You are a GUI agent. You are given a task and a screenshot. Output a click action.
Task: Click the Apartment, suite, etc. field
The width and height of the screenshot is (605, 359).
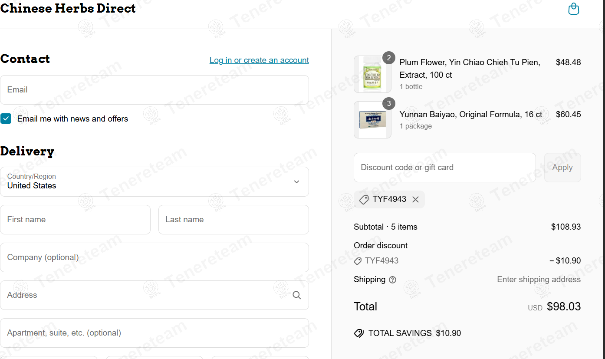pos(154,333)
